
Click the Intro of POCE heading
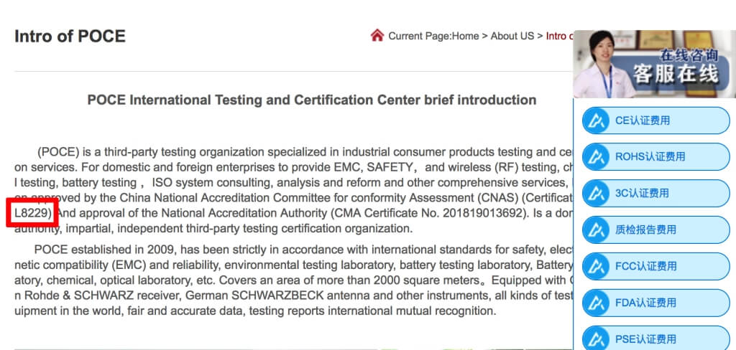[x=70, y=36]
